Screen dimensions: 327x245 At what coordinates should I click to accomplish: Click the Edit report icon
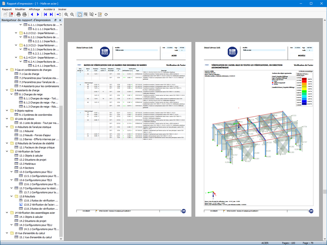[100, 14]
